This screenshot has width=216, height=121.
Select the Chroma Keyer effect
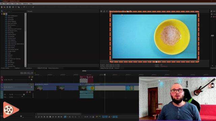coord(11,38)
